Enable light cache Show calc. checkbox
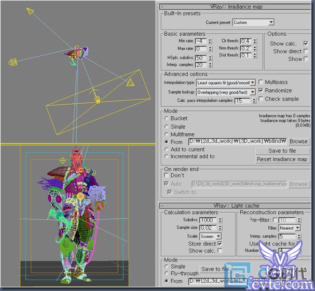The image size is (315, 291). (220, 251)
